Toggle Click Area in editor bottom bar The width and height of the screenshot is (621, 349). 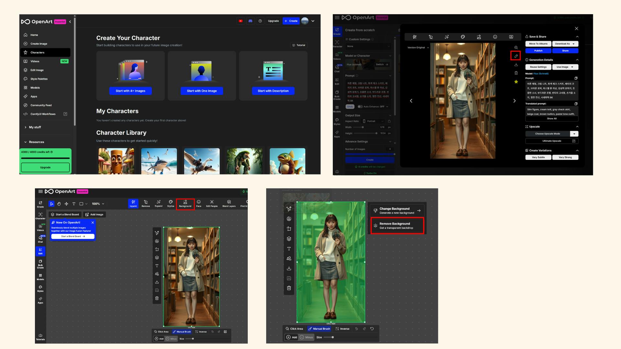pyautogui.click(x=161, y=332)
